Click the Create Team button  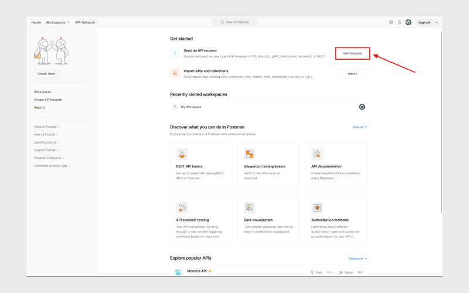[46, 74]
